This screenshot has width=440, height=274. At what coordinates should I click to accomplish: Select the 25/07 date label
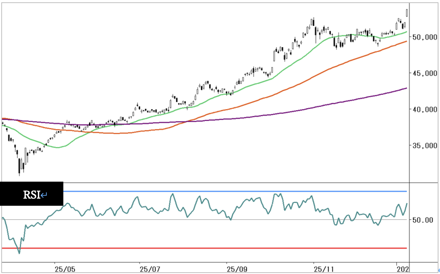point(150,269)
